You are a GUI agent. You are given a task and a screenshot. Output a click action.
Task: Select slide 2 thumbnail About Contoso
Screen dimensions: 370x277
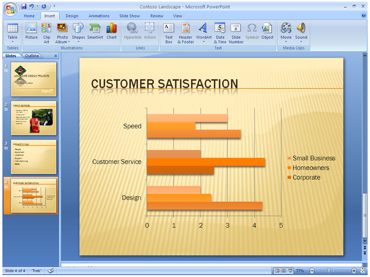(30, 118)
